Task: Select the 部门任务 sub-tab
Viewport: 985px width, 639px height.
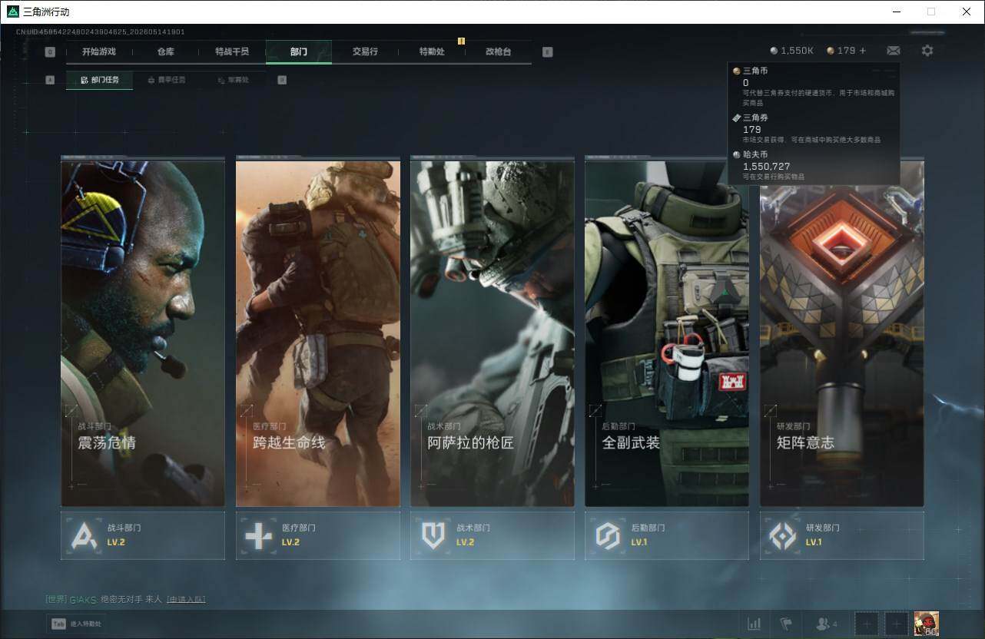Action: [x=99, y=80]
